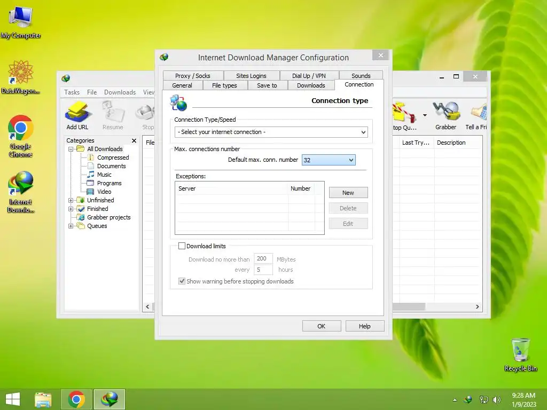
Task: Switch to the Sites Logins tab
Action: [x=251, y=76]
